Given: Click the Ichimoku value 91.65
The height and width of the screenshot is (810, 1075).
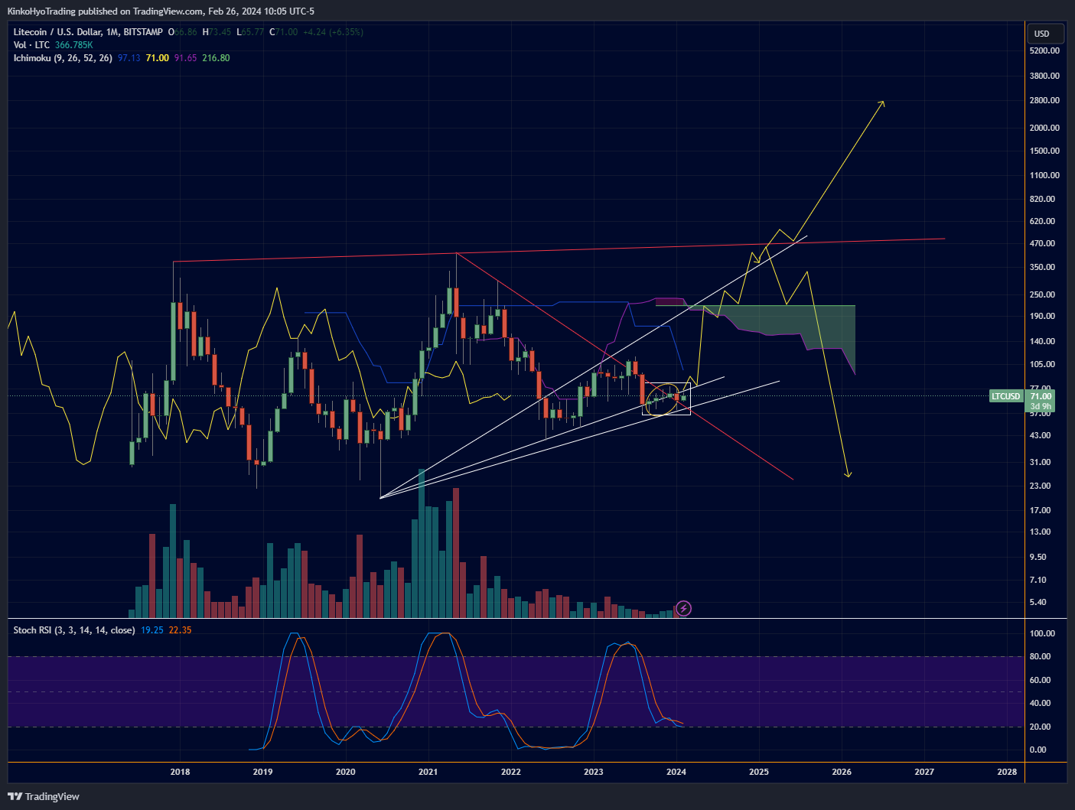Looking at the screenshot, I should click(185, 58).
